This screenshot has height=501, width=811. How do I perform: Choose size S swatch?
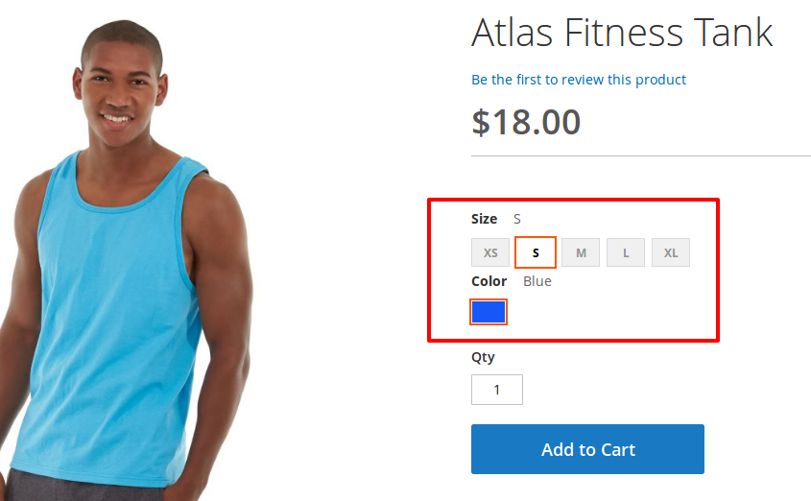(536, 252)
